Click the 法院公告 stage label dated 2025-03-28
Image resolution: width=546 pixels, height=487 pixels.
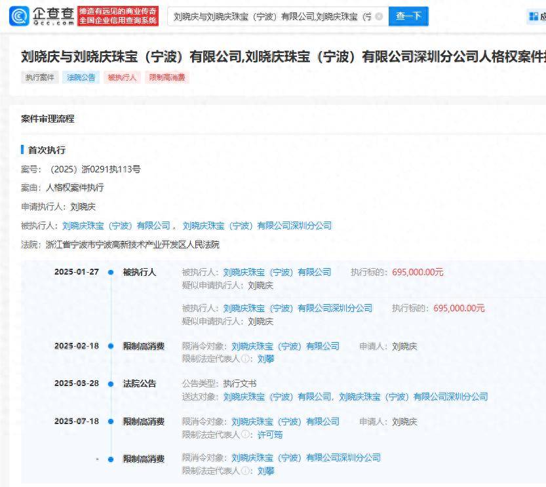pyautogui.click(x=140, y=384)
